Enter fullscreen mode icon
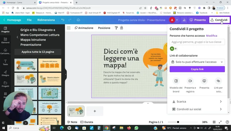This screenshot has width=231, height=131. click(220, 122)
